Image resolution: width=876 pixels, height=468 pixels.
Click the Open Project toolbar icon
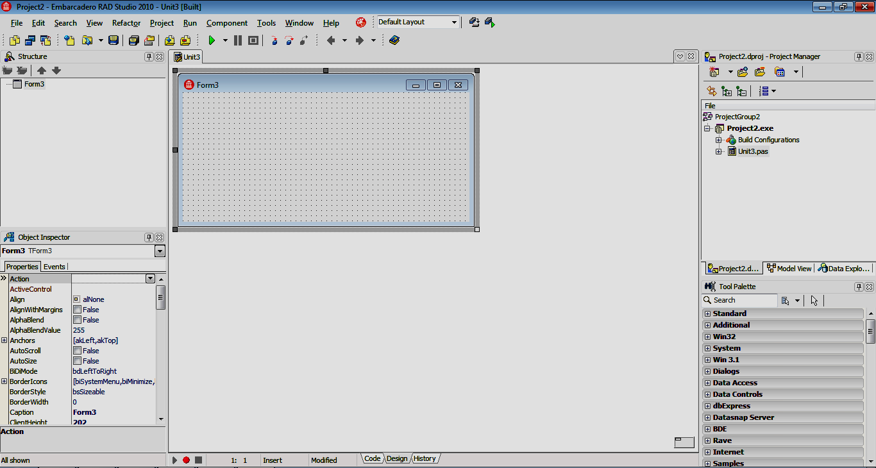tap(149, 40)
